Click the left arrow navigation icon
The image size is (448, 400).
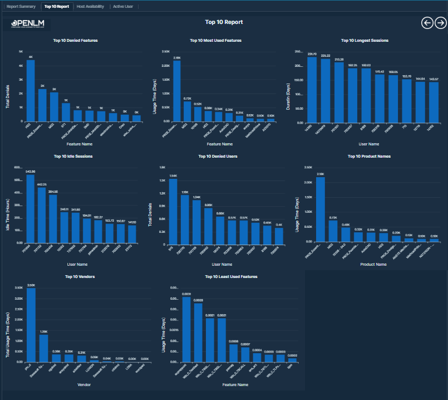427,23
